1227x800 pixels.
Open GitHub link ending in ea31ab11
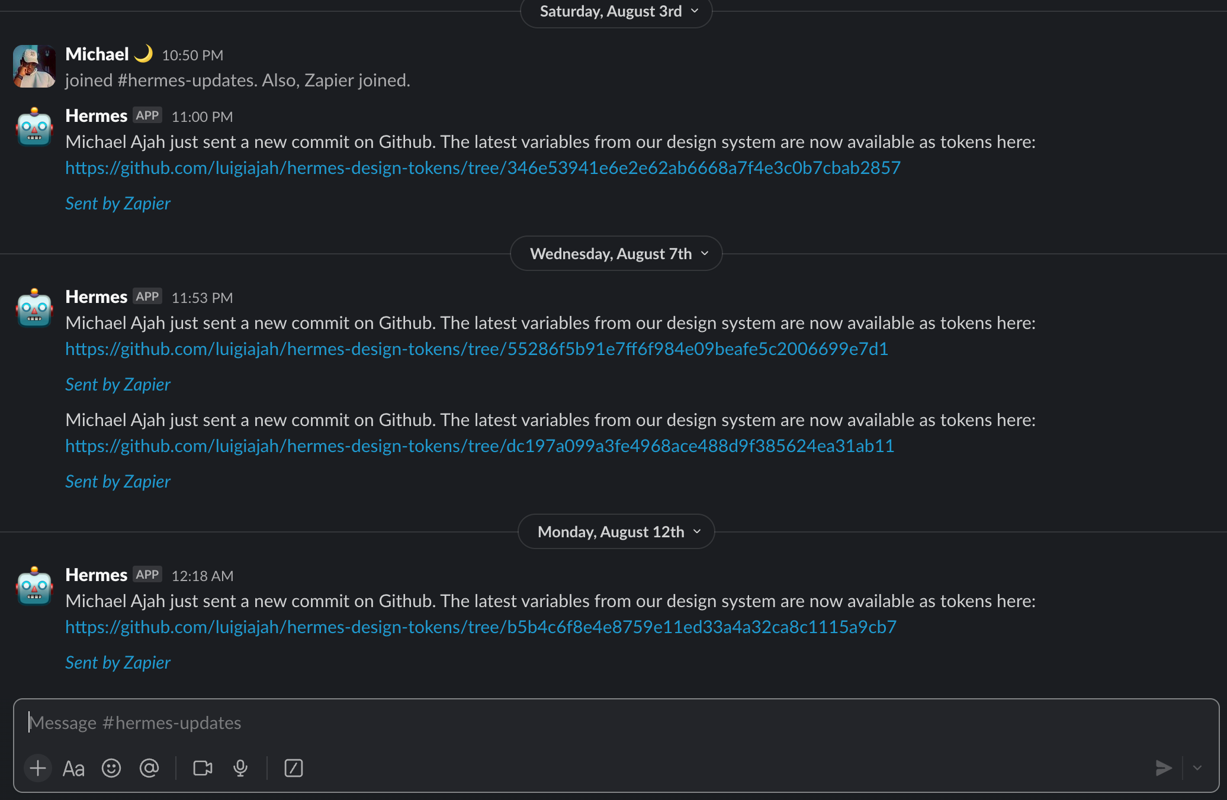tap(480, 446)
